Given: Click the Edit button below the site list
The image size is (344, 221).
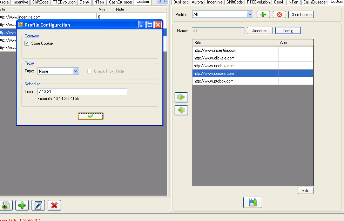Looking at the screenshot, I should click(x=305, y=190).
